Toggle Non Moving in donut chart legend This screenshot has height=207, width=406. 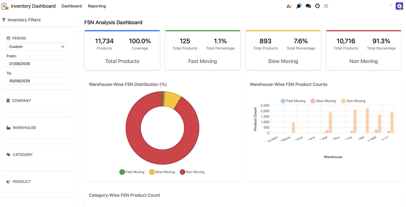192,172
